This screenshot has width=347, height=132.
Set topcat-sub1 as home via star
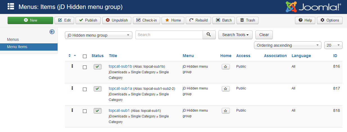pos(226,111)
